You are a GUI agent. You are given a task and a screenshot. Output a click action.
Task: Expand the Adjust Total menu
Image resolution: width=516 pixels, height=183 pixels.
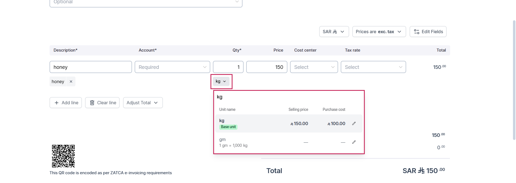click(143, 103)
